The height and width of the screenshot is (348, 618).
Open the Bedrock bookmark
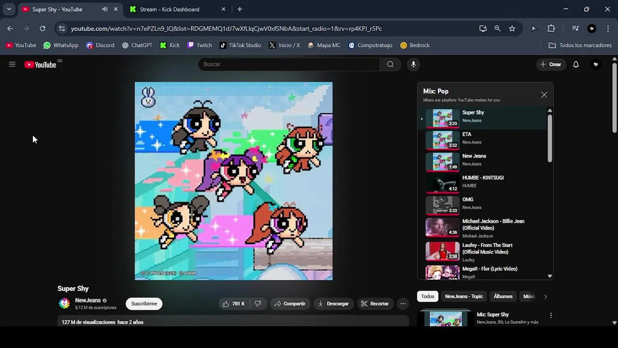coord(415,45)
